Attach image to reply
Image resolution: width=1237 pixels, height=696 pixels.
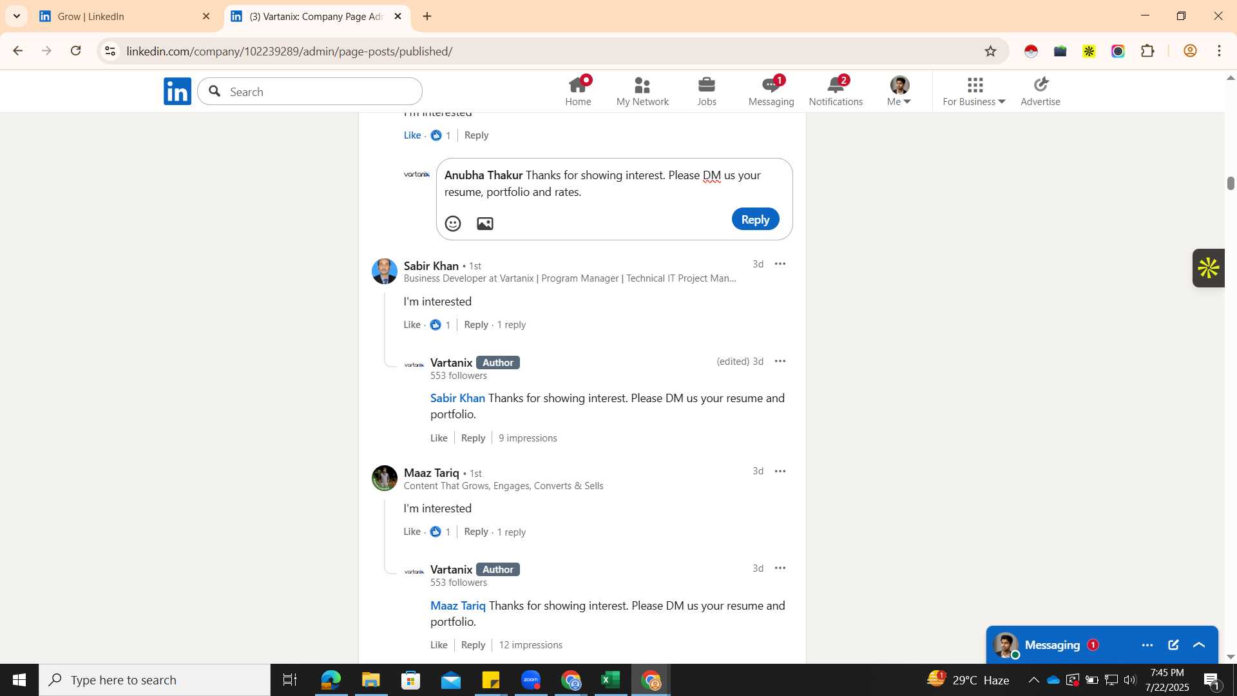coord(485,224)
